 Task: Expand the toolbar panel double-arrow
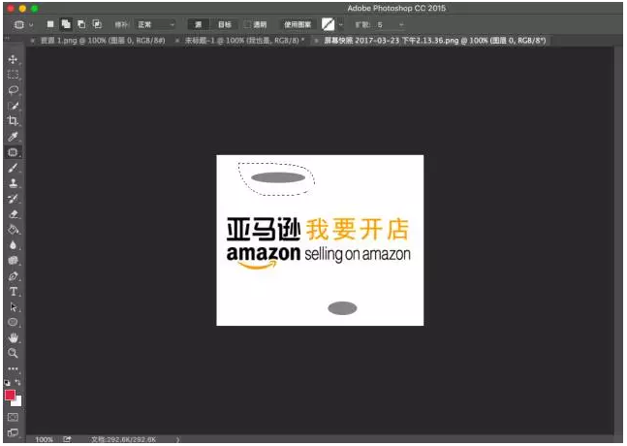click(7, 39)
